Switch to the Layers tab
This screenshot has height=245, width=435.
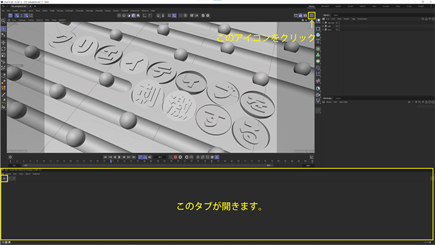point(338,98)
